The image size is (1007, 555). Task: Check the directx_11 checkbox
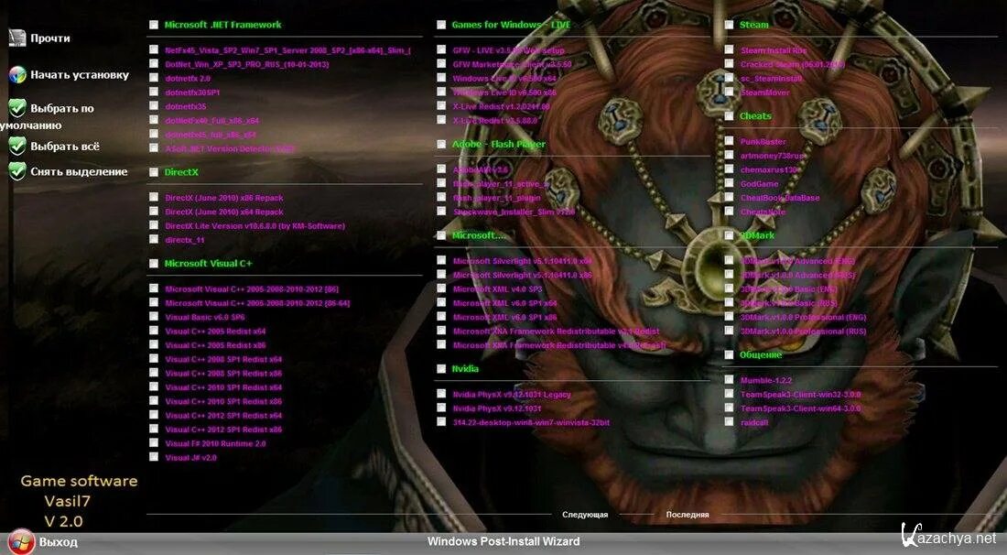(154, 239)
